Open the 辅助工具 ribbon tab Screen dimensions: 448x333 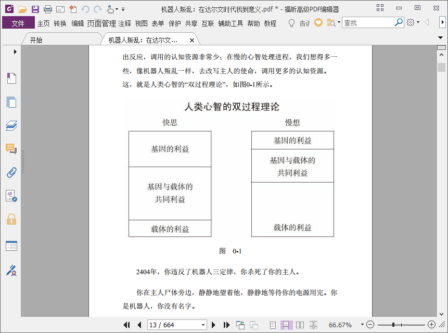point(231,23)
